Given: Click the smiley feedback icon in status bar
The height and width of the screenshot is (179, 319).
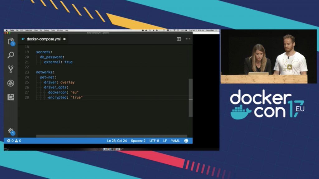Looking at the screenshot, I should [186, 141].
